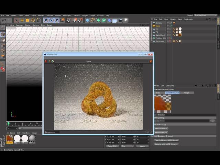Click the coordinate system icon
Screen dimensions: 220x165
tap(62, 20)
